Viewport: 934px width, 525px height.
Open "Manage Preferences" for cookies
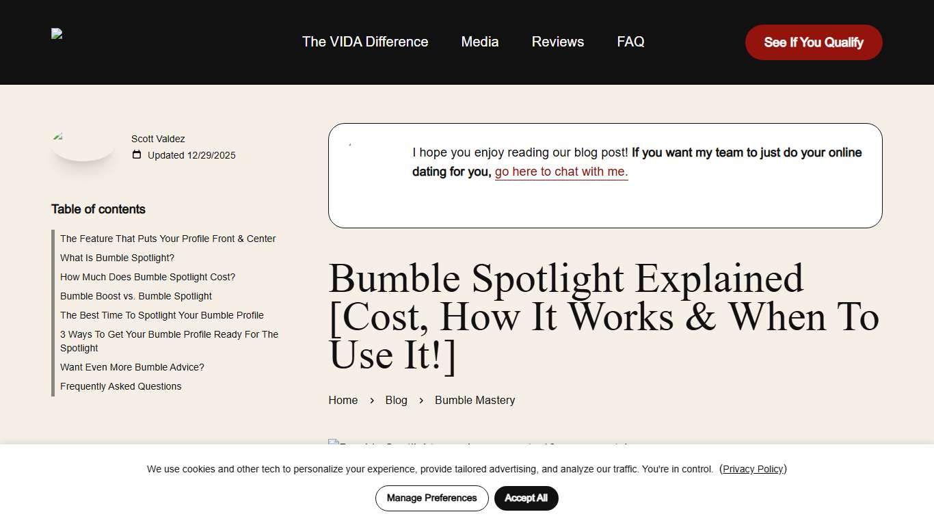tap(431, 498)
